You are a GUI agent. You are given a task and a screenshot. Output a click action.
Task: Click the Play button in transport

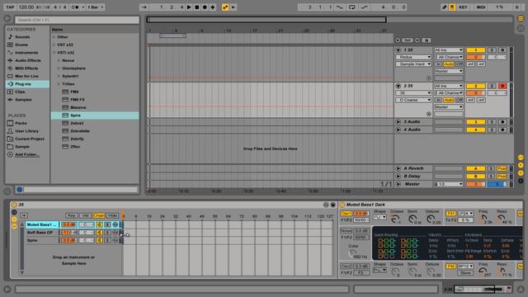click(189, 7)
